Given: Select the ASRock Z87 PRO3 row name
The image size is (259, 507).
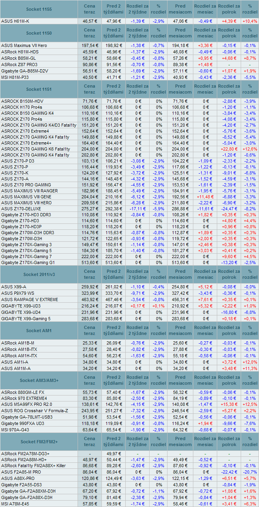Looking at the screenshot, I should click(19, 64).
